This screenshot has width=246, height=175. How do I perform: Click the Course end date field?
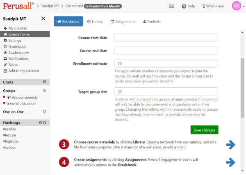(166, 50)
